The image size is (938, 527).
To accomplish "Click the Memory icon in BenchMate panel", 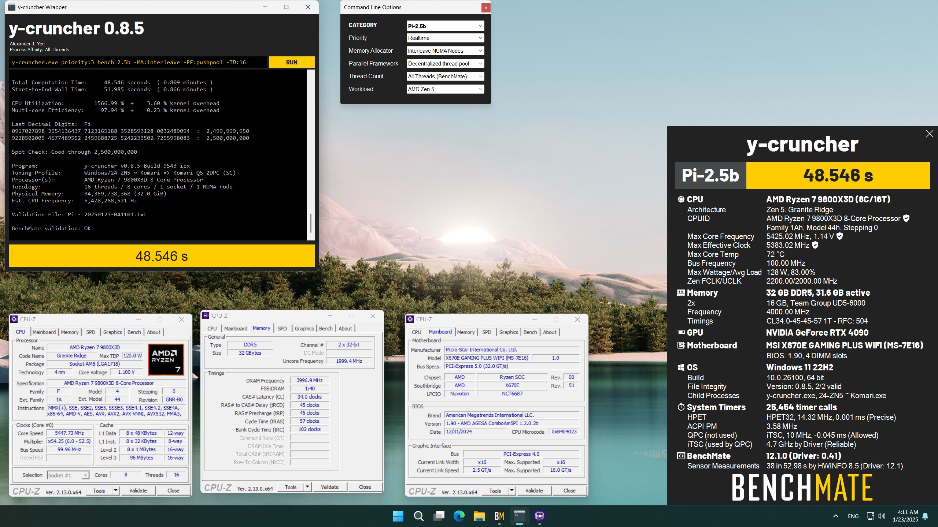I will point(681,293).
